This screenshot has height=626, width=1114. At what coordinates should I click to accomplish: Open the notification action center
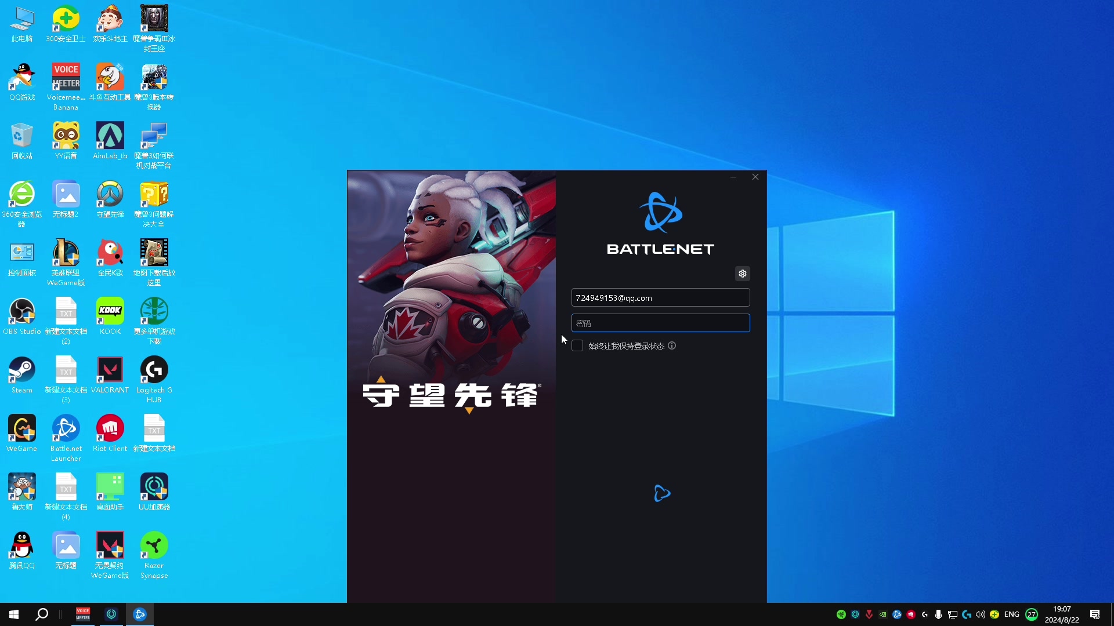[1095, 614]
